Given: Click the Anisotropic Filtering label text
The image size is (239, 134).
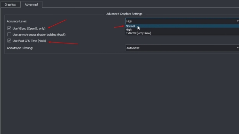Looking at the screenshot, I should click(20, 48).
